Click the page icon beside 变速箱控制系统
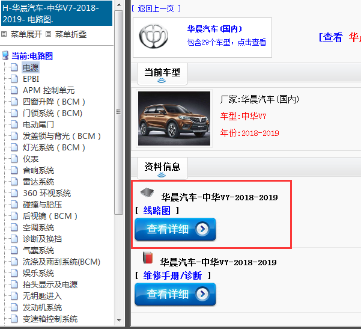361x329 pixels. tap(14, 319)
